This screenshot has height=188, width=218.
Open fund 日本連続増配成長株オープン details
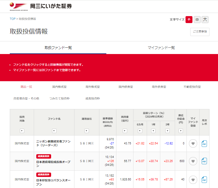(x=53, y=164)
